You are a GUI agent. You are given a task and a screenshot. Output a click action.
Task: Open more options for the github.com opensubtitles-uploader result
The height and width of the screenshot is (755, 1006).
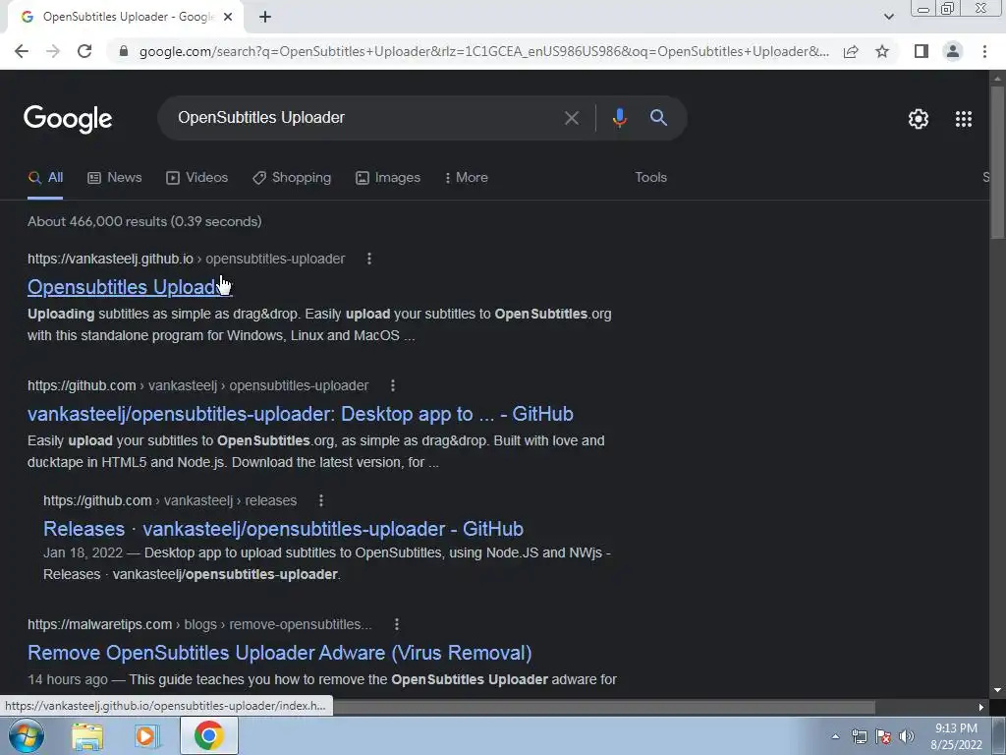(x=393, y=385)
